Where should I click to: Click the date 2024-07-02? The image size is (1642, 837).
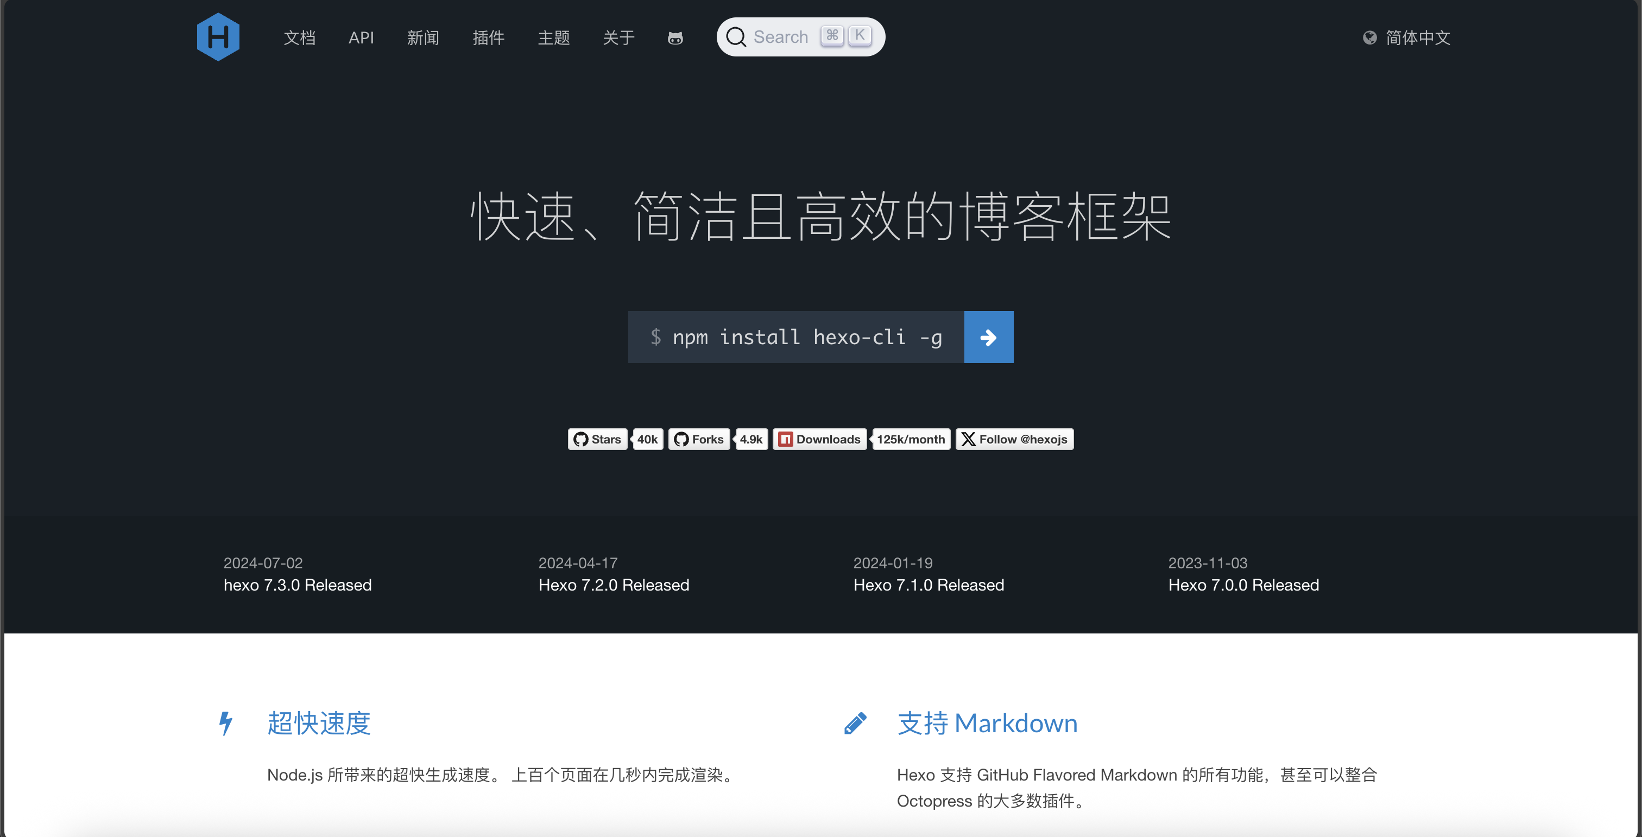263,563
